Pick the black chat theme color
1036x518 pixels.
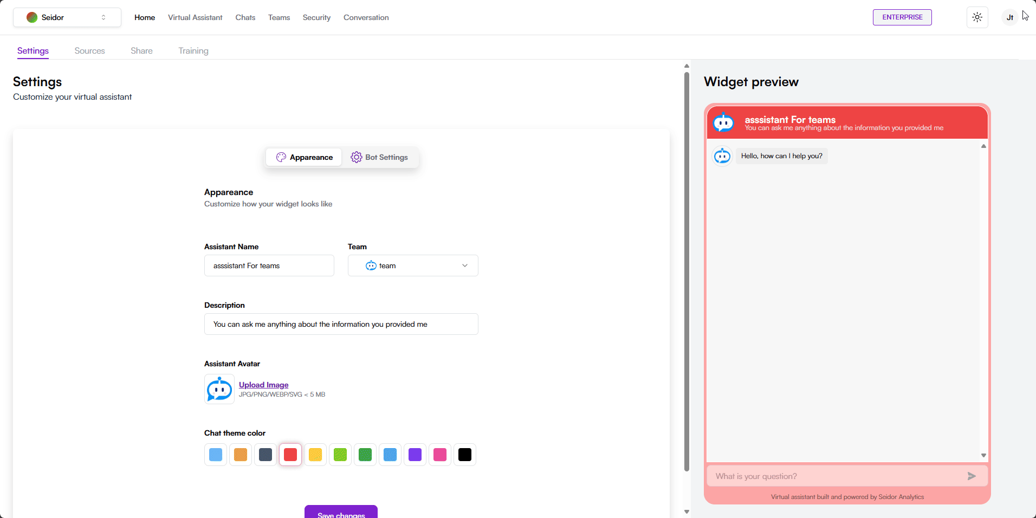pyautogui.click(x=465, y=455)
